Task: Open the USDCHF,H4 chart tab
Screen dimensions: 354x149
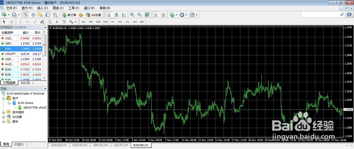Action: (79, 145)
